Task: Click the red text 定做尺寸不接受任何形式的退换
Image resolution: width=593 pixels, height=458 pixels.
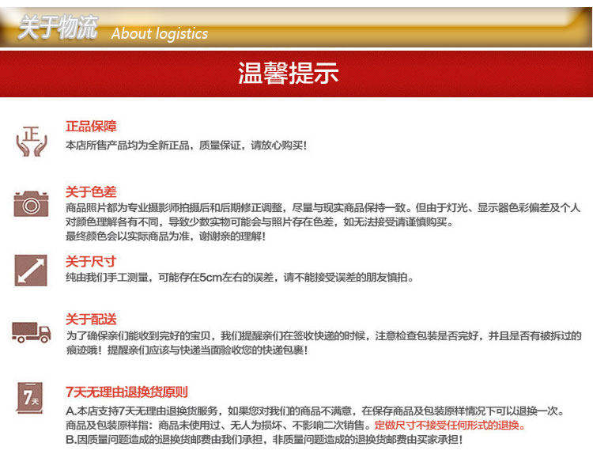Action: point(450,426)
